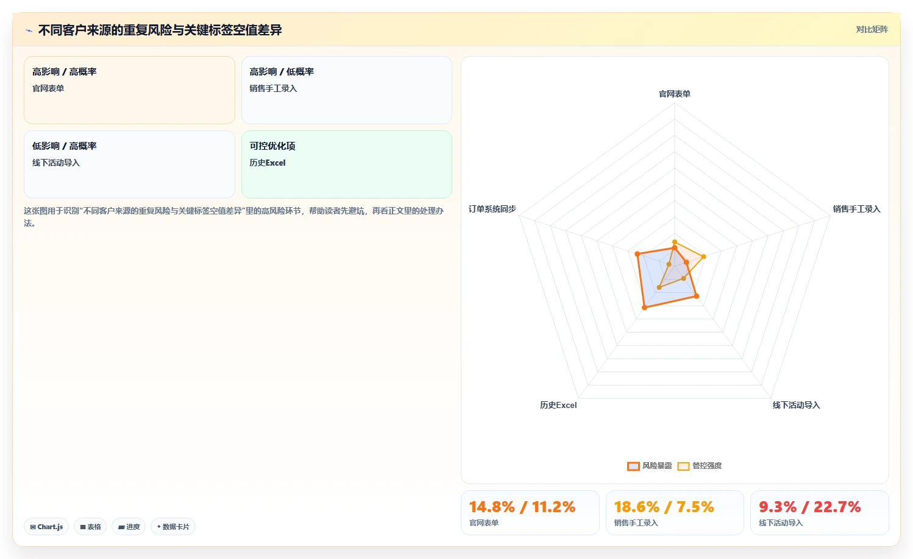Viewport: 913px width, 559px height.
Task: Click the Chart.js tag chip
Action: (46, 527)
